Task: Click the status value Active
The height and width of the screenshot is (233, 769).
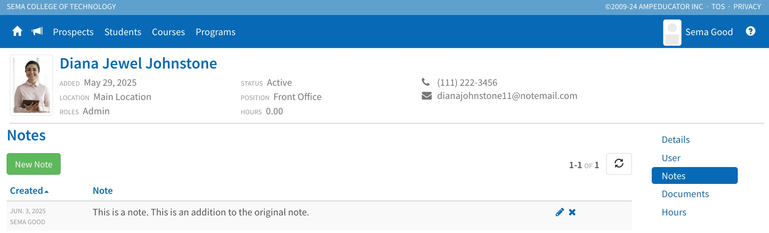Action: (279, 82)
